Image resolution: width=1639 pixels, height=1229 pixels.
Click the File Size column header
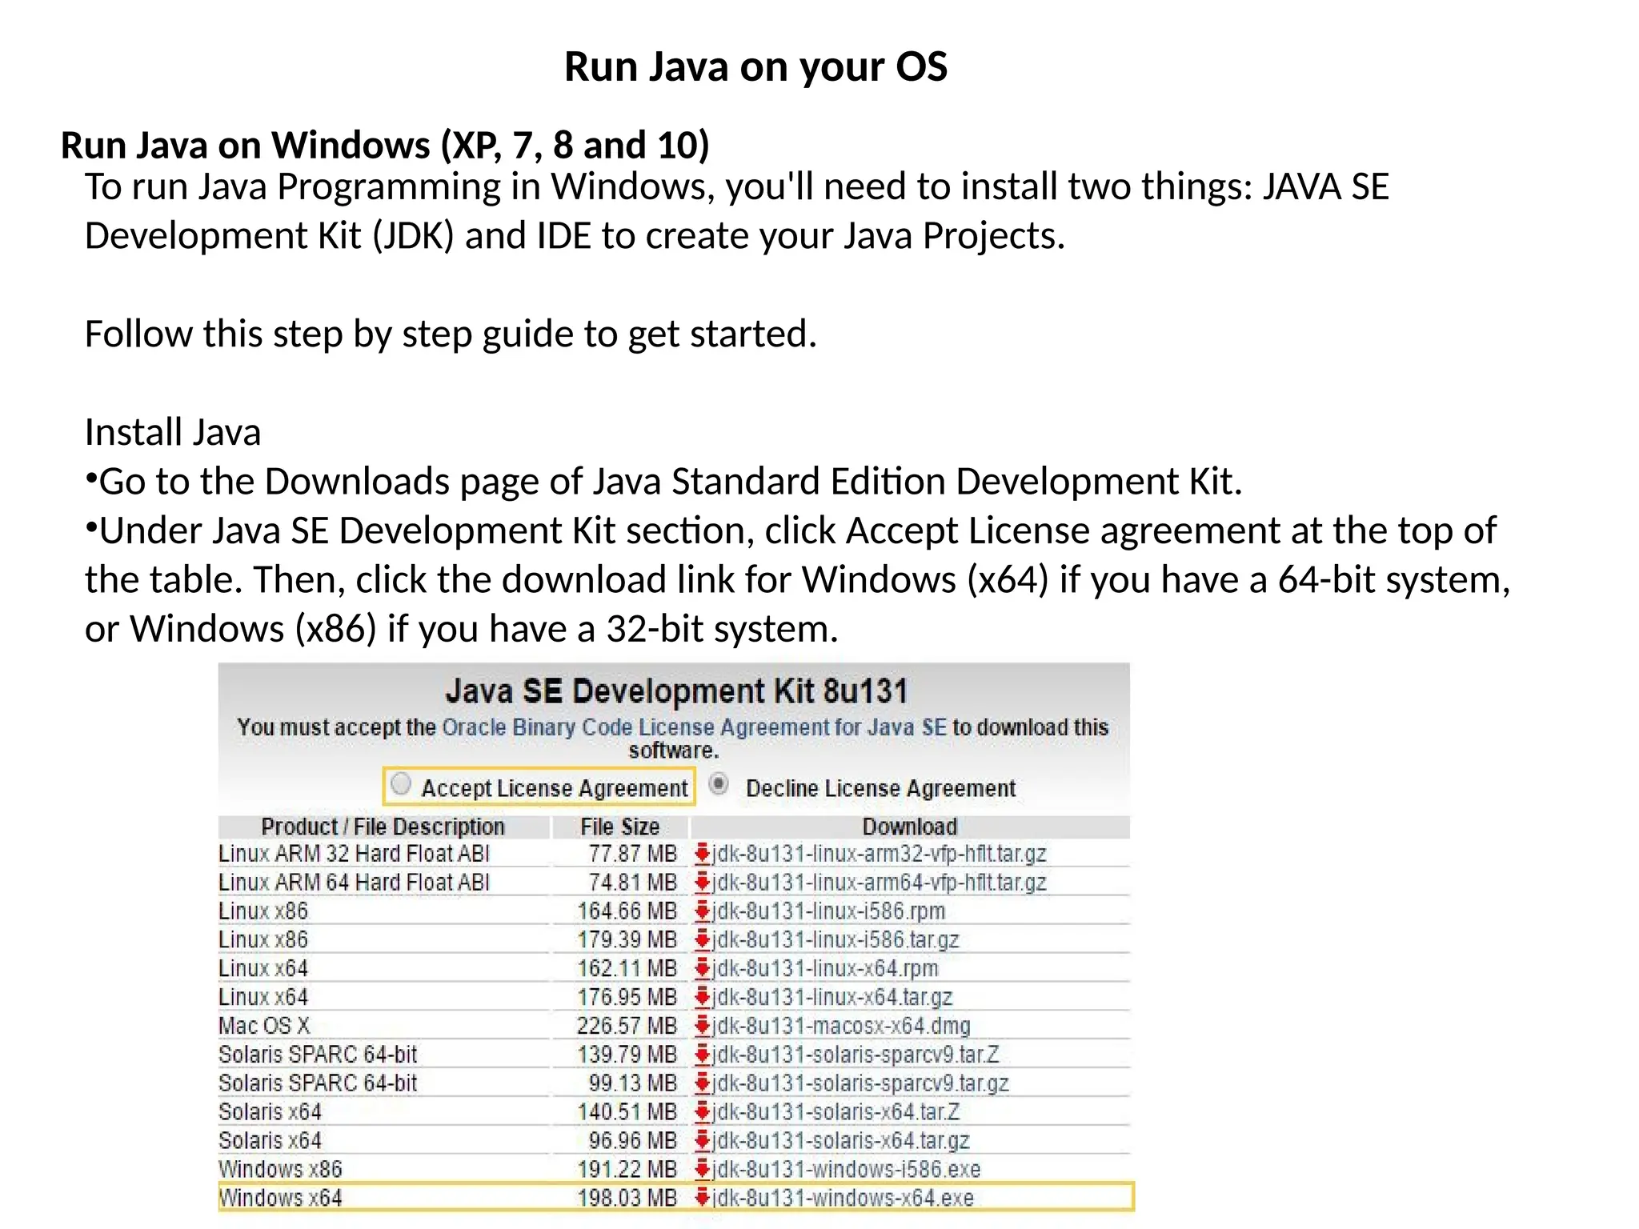click(x=620, y=827)
